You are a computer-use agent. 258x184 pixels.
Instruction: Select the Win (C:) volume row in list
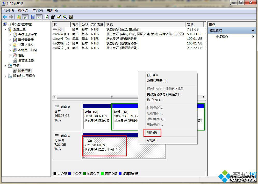coord(129,34)
